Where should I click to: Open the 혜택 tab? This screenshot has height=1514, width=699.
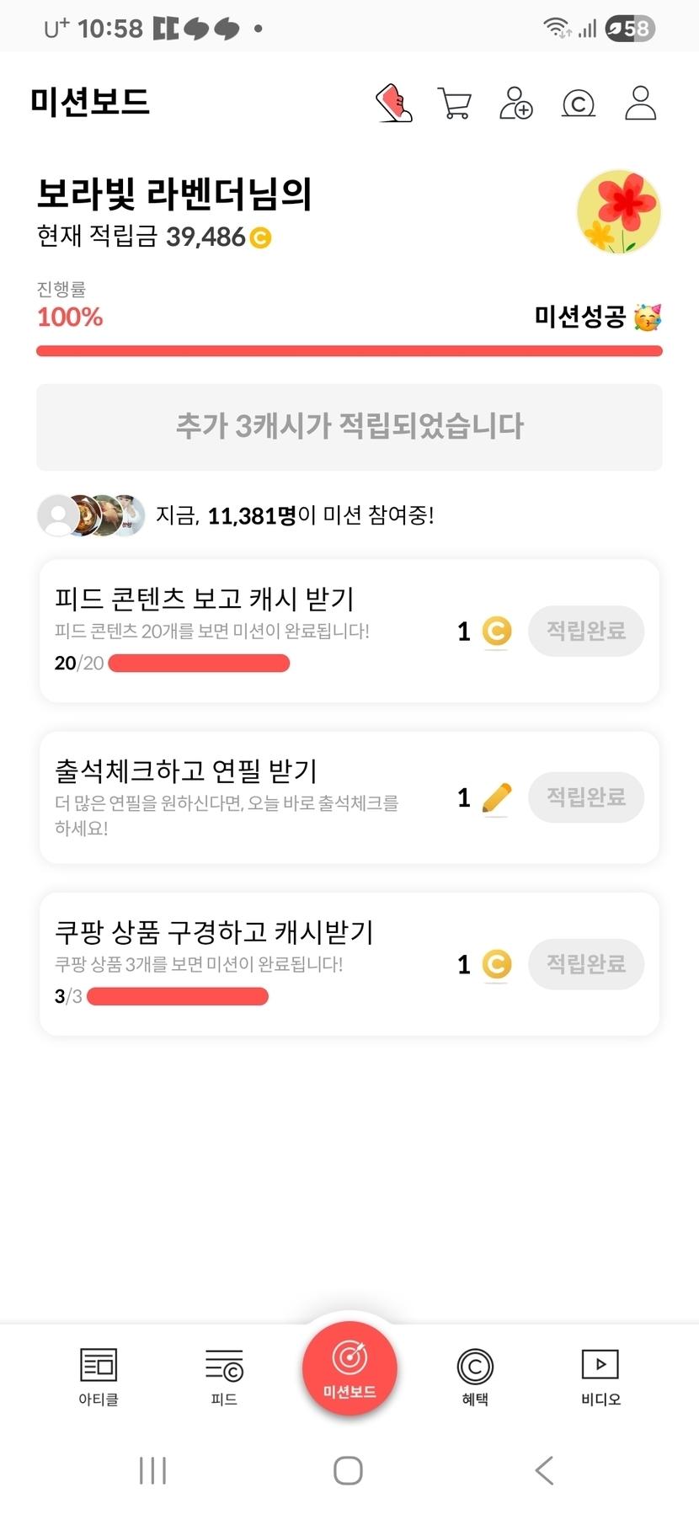475,1375
